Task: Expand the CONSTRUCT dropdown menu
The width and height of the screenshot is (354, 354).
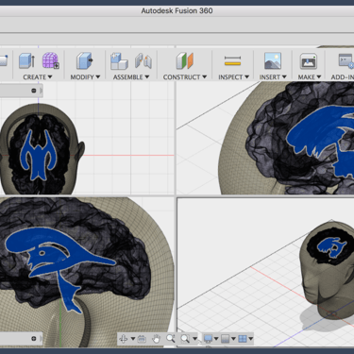Action: pyautogui.click(x=185, y=77)
